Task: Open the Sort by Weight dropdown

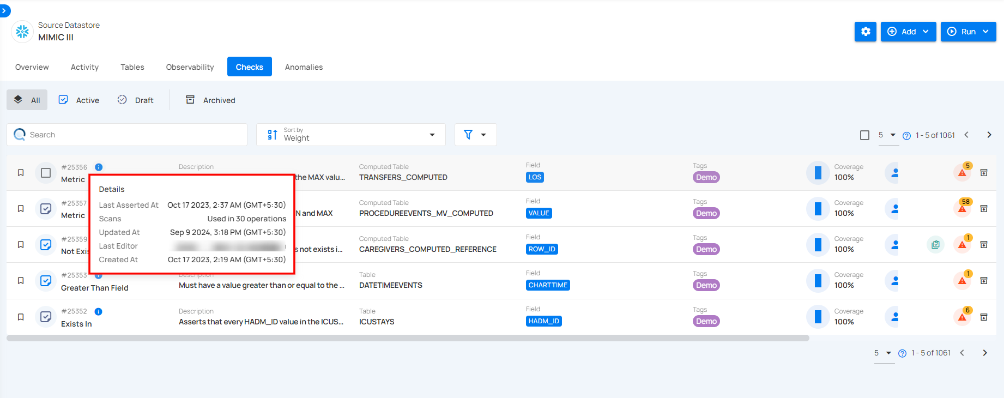Action: [351, 135]
